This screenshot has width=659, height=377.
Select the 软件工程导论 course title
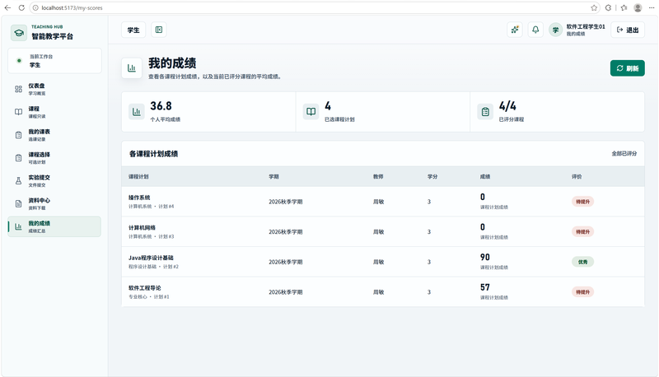pyautogui.click(x=145, y=288)
